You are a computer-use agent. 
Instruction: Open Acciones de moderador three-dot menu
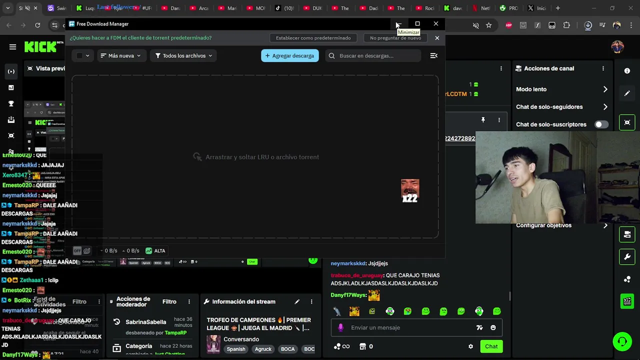pos(189,301)
